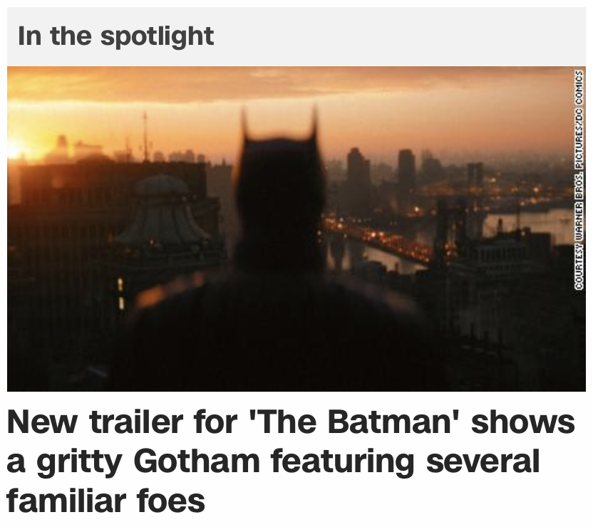Click the setting sun in the photo
593x527 pixels.
14,150
